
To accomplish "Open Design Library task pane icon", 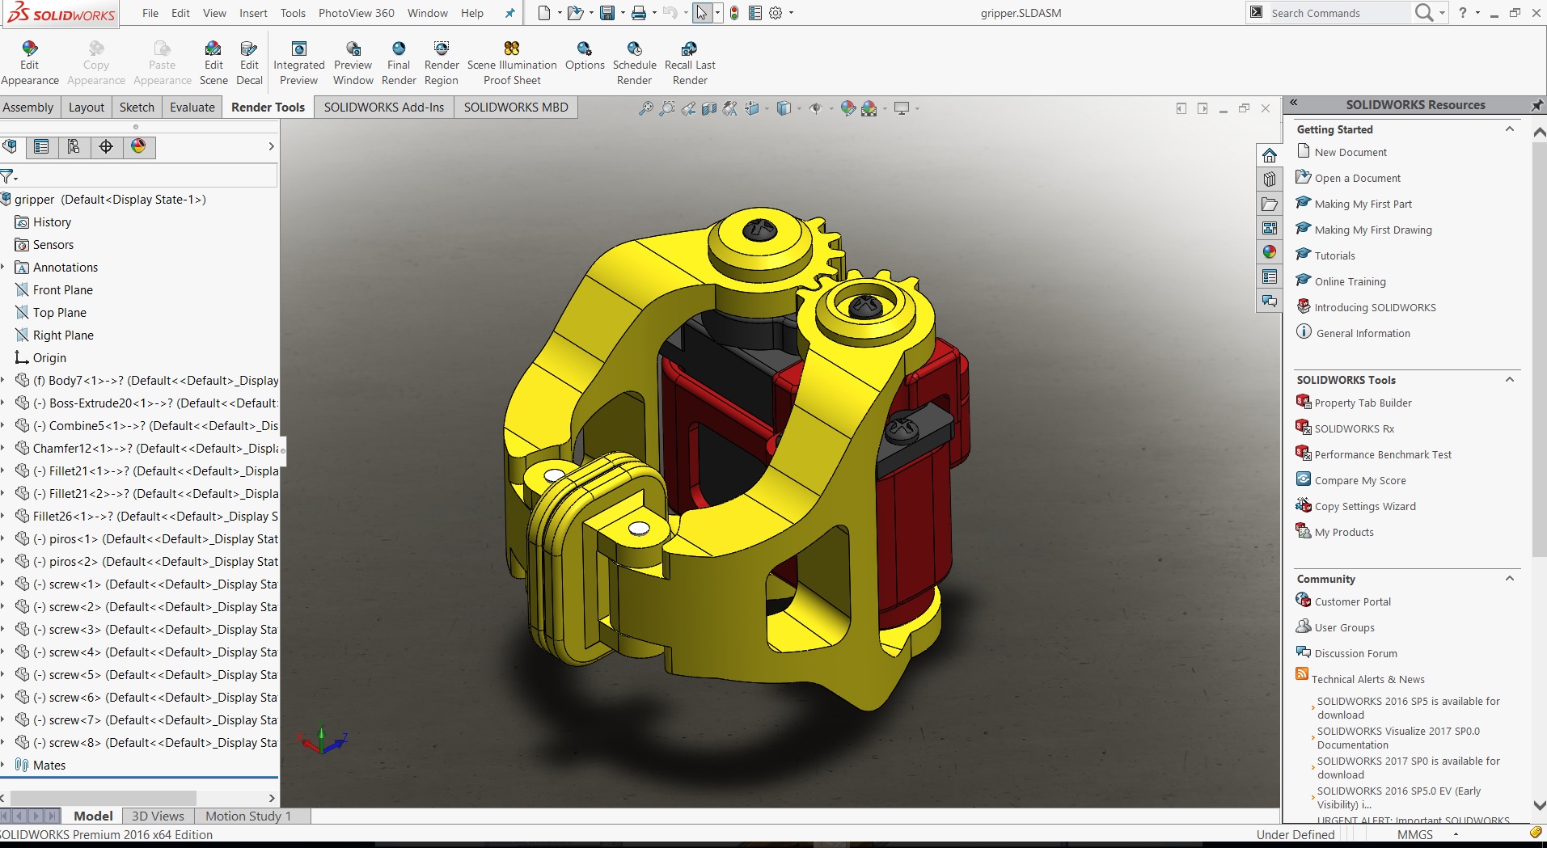I will [1270, 179].
